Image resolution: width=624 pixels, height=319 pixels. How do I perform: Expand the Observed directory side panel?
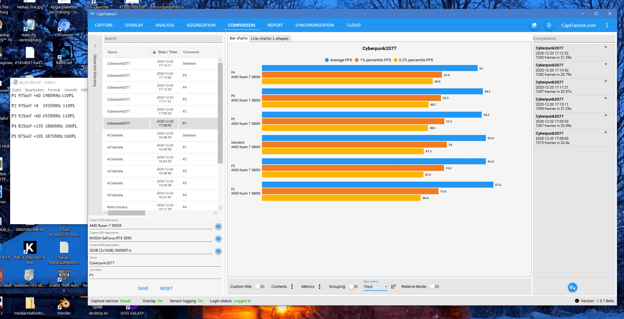pos(95,46)
